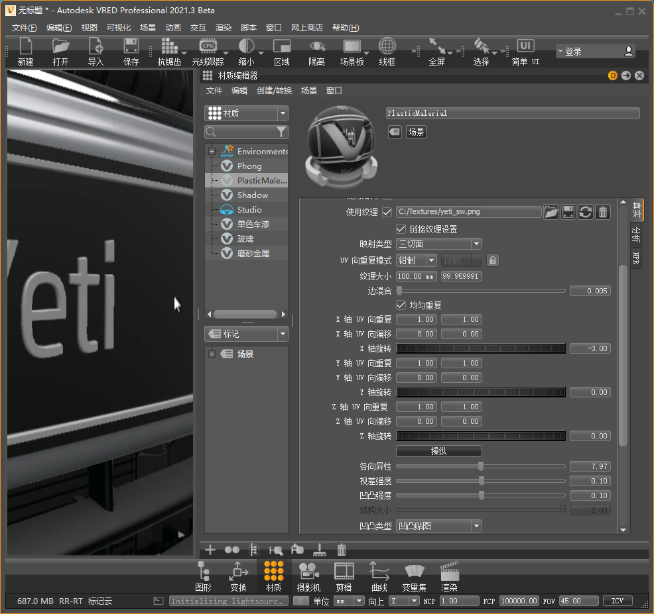
Task: Open the 帮助(H) main menu
Action: (x=346, y=28)
